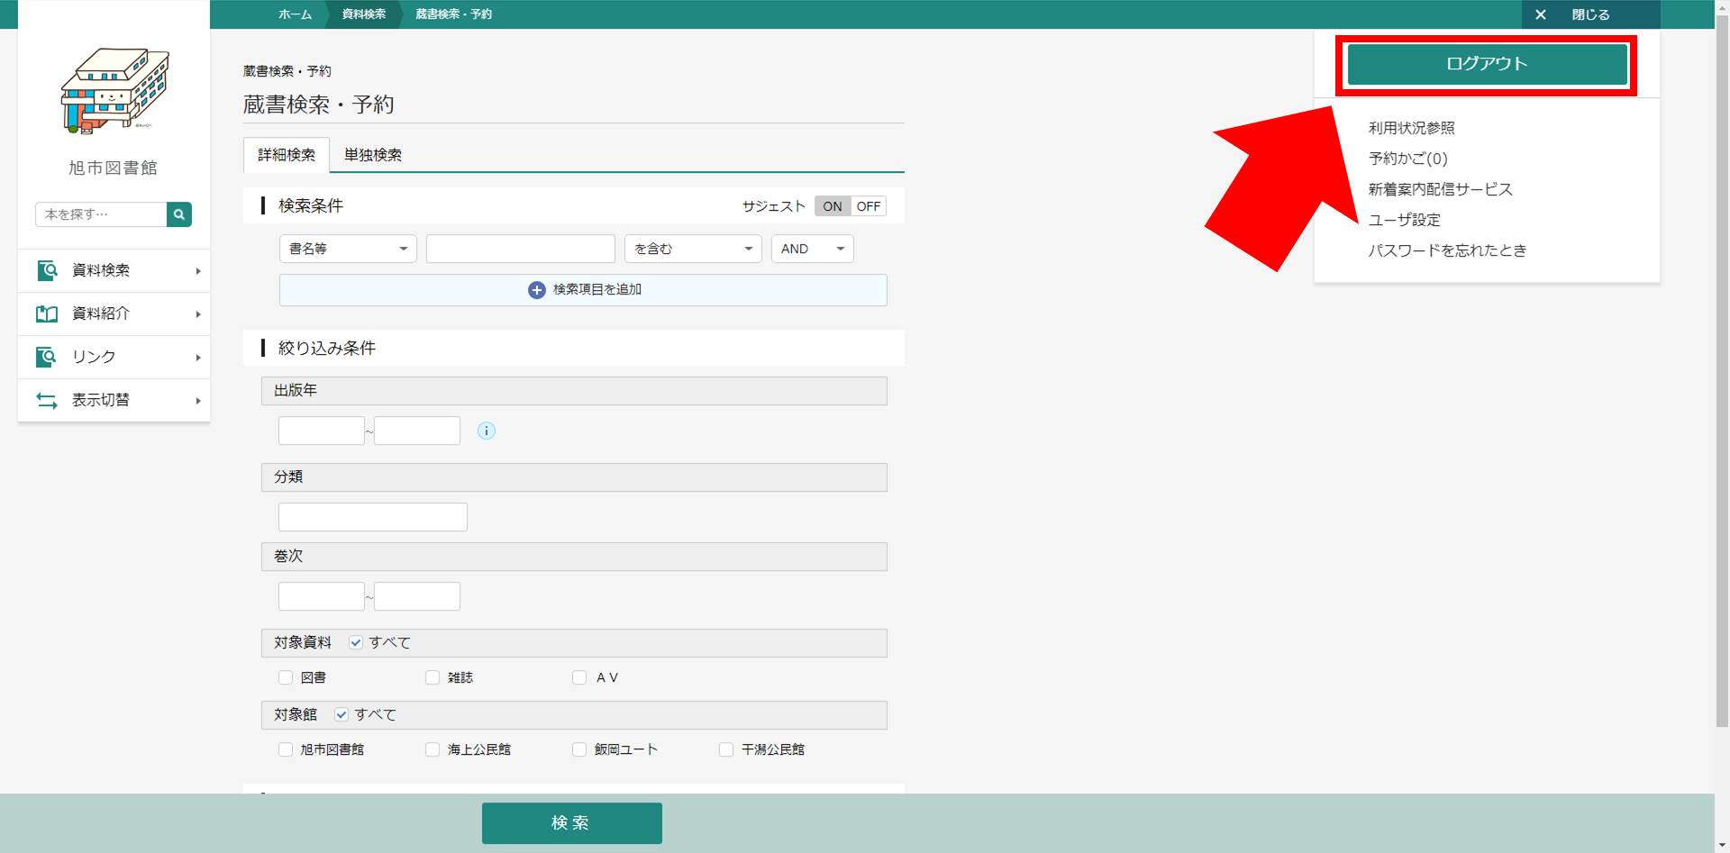The width and height of the screenshot is (1730, 853).
Task: Click the library building logo
Action: (114, 91)
